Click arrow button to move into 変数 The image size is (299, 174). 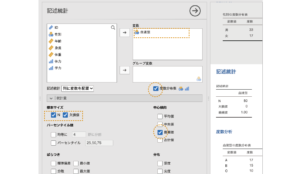coord(125,33)
